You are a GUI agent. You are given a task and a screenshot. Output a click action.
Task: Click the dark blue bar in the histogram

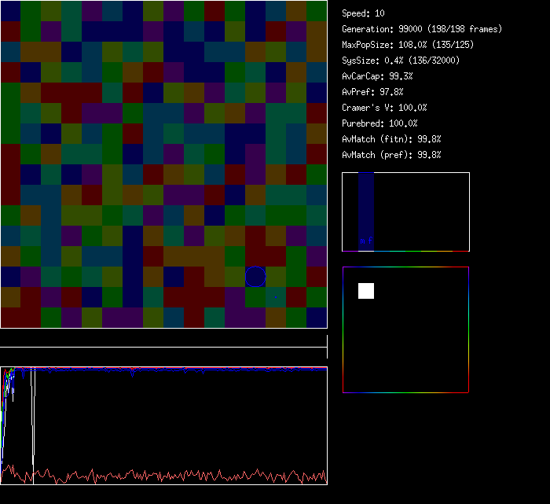pyautogui.click(x=366, y=208)
